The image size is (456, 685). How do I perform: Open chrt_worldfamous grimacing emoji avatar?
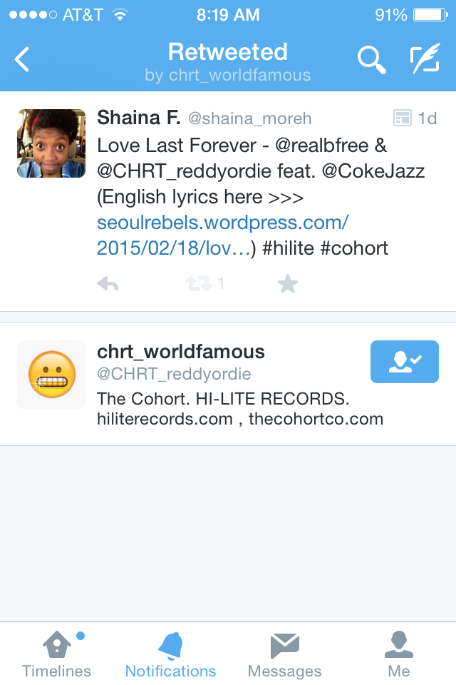51,375
